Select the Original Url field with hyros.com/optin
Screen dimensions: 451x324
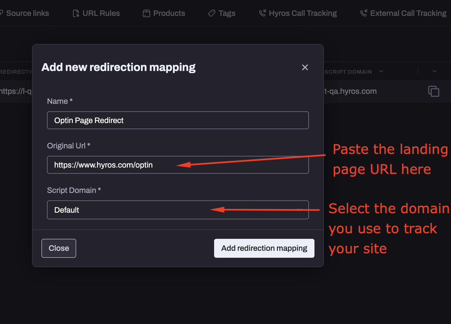coord(178,165)
